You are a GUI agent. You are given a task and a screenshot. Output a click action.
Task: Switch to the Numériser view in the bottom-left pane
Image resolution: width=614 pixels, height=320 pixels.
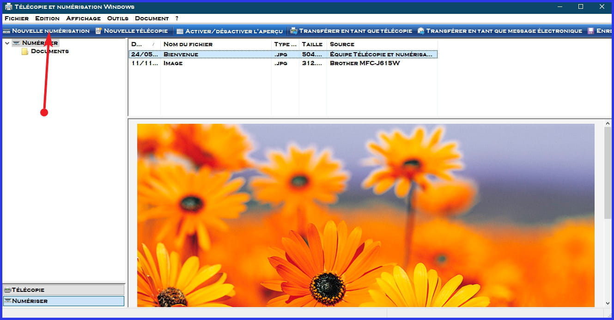64,301
